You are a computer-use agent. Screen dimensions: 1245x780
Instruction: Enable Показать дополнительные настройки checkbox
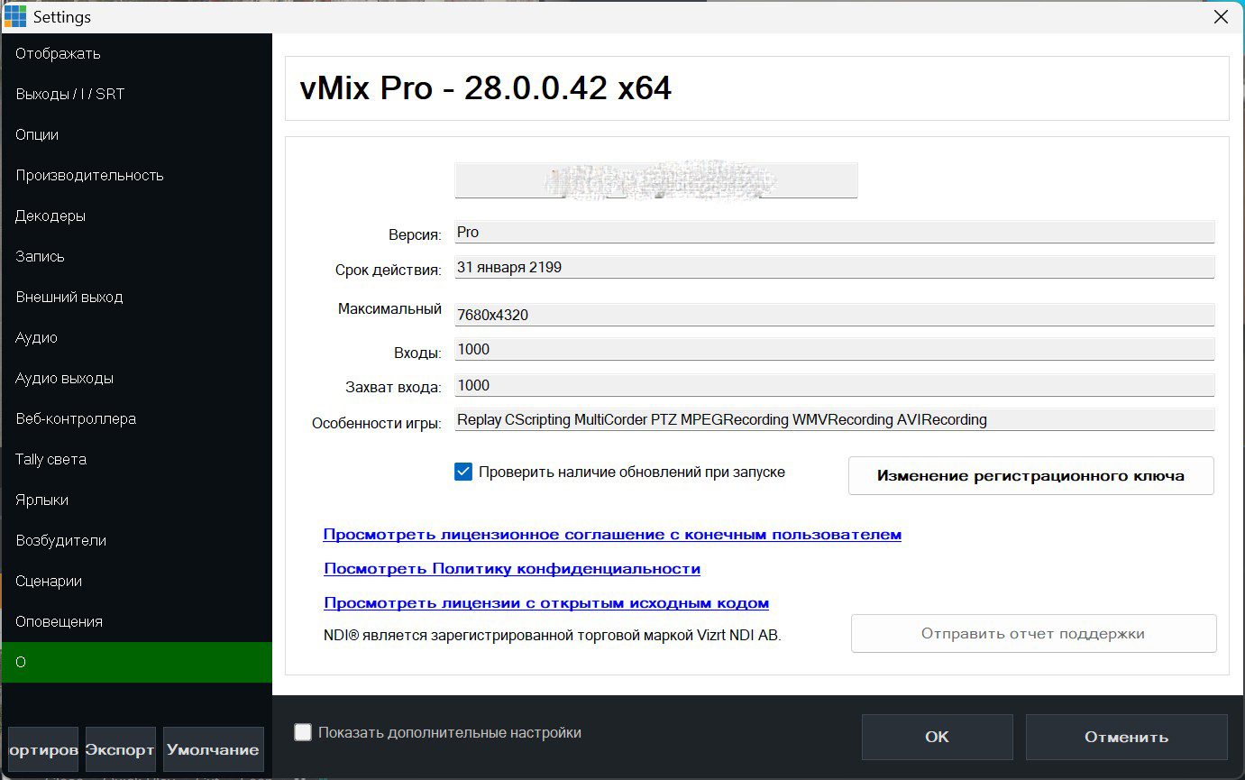click(x=304, y=732)
